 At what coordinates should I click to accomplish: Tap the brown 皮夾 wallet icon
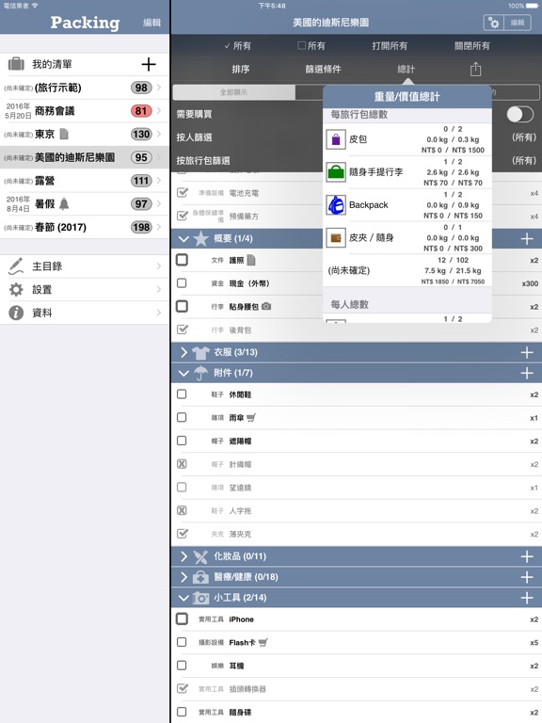pos(336,238)
